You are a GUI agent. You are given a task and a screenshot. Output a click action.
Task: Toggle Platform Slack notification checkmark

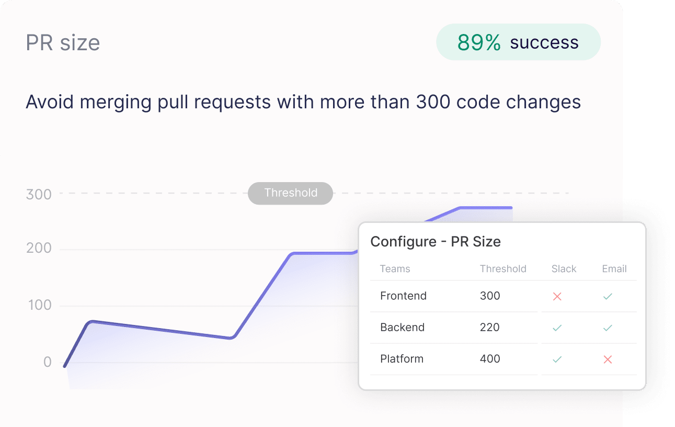click(x=557, y=359)
